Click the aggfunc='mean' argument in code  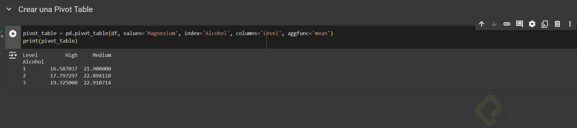[x=310, y=33]
